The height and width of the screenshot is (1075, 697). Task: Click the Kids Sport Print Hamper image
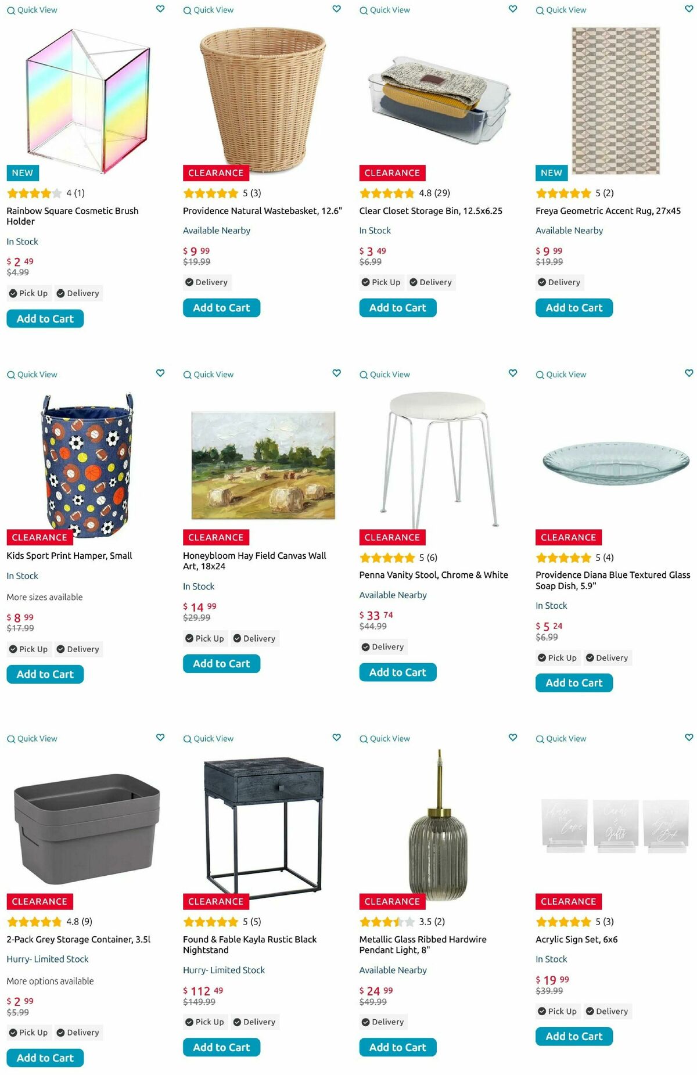[x=87, y=465]
